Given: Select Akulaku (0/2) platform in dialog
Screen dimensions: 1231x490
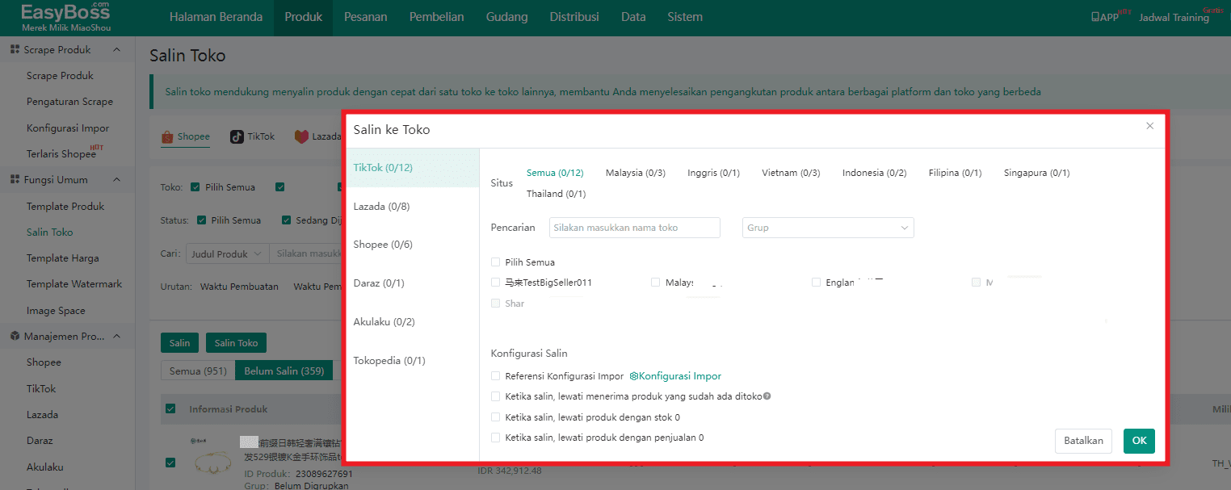Looking at the screenshot, I should coord(413,322).
